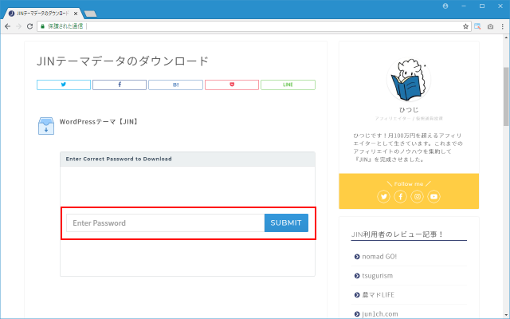
Task: Click the Enter Password field
Action: [166, 223]
